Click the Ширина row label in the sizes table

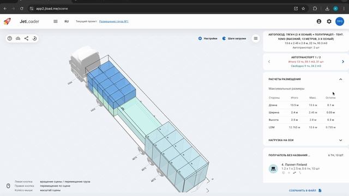pos(274,113)
